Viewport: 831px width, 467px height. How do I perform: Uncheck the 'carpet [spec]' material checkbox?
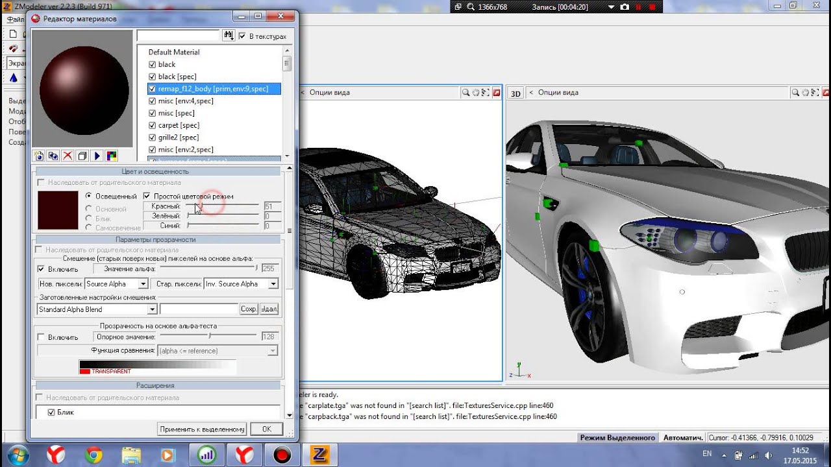pyautogui.click(x=152, y=125)
